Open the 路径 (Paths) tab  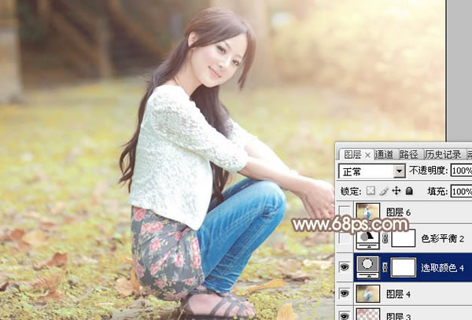point(409,155)
